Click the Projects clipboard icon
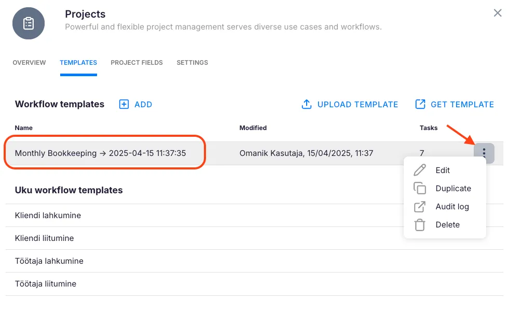 point(29,23)
